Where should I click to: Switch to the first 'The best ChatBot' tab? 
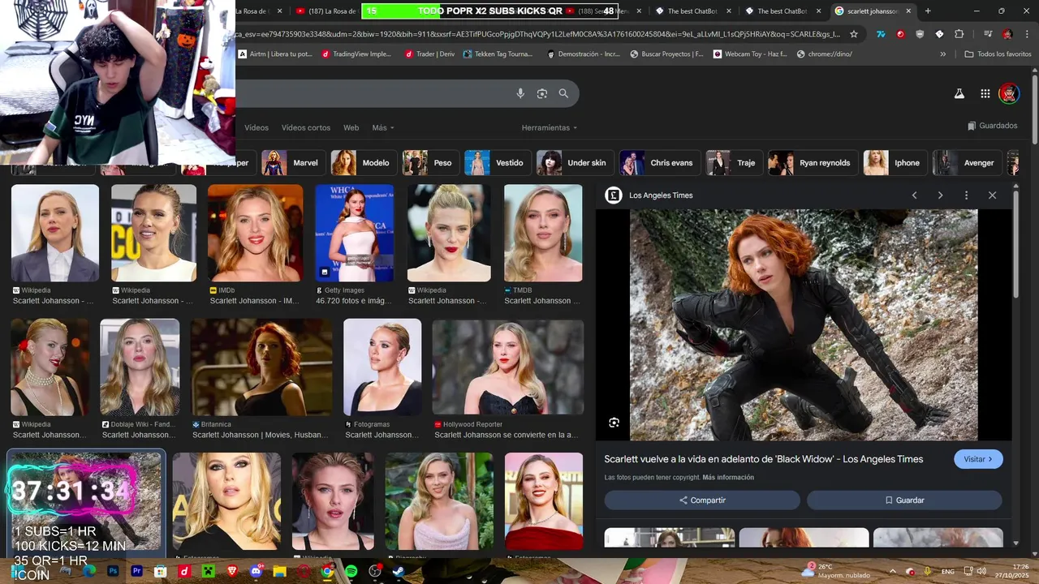pos(692,11)
